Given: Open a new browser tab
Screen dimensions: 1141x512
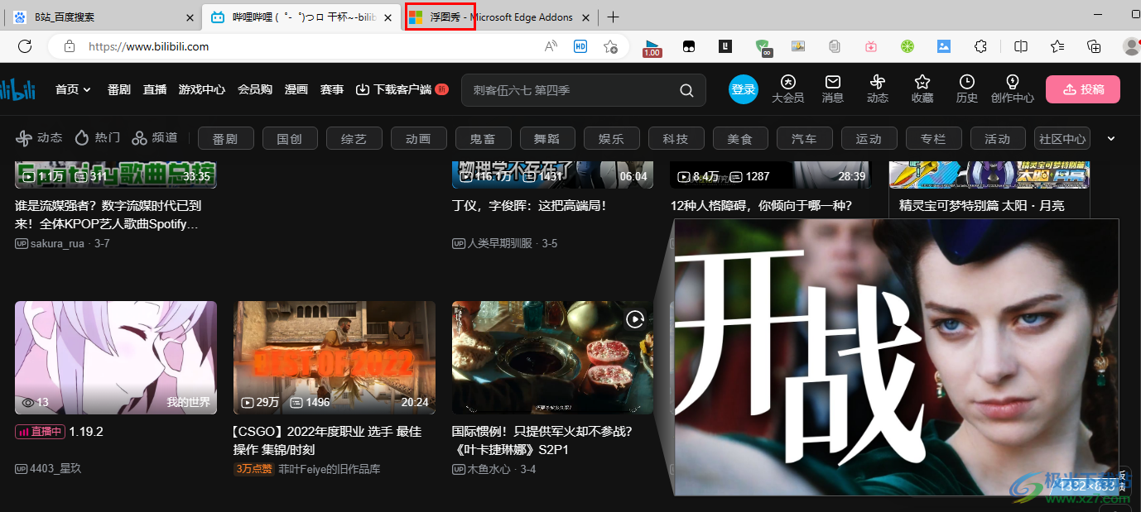Looking at the screenshot, I should [x=613, y=17].
